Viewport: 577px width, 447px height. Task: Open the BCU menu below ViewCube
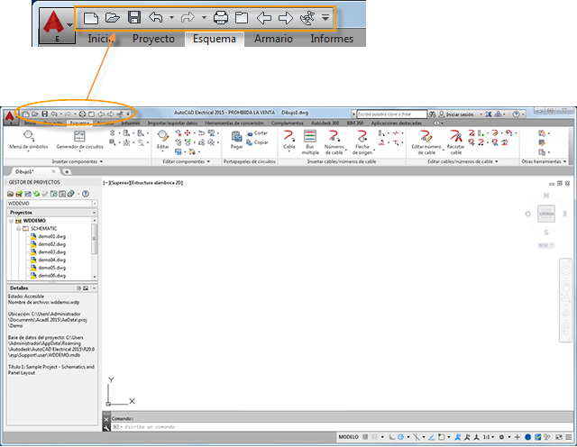pyautogui.click(x=546, y=245)
